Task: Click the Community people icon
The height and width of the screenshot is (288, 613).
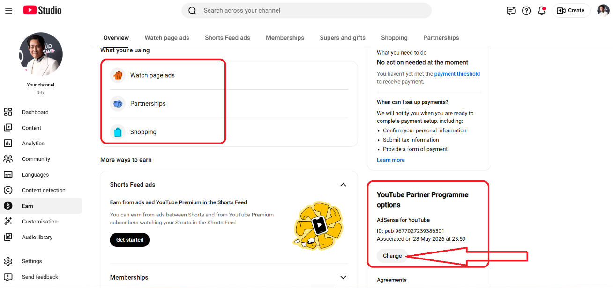Action: [8, 159]
